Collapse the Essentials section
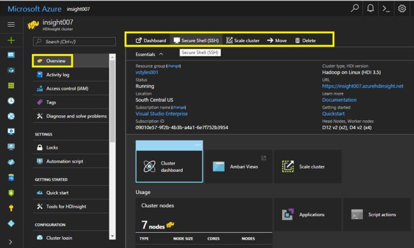This screenshot has width=414, height=248. tap(150, 54)
